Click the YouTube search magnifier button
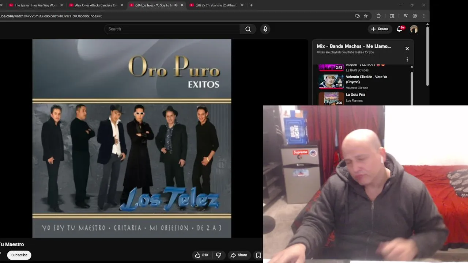Image resolution: width=468 pixels, height=263 pixels. [x=248, y=29]
